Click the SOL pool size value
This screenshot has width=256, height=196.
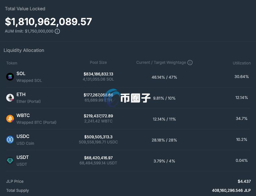pos(98,74)
